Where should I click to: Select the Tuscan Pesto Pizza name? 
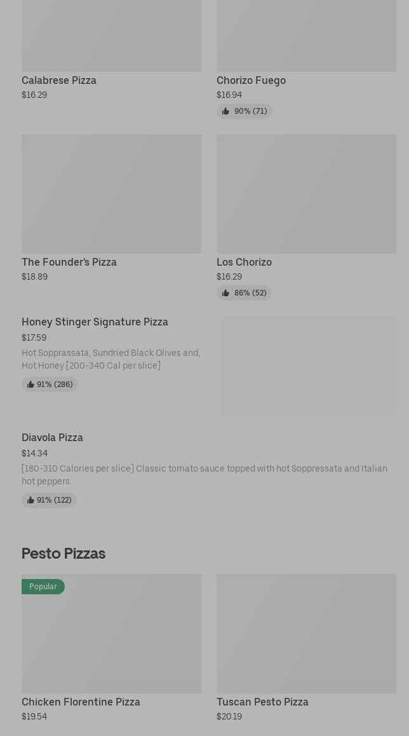click(x=262, y=702)
